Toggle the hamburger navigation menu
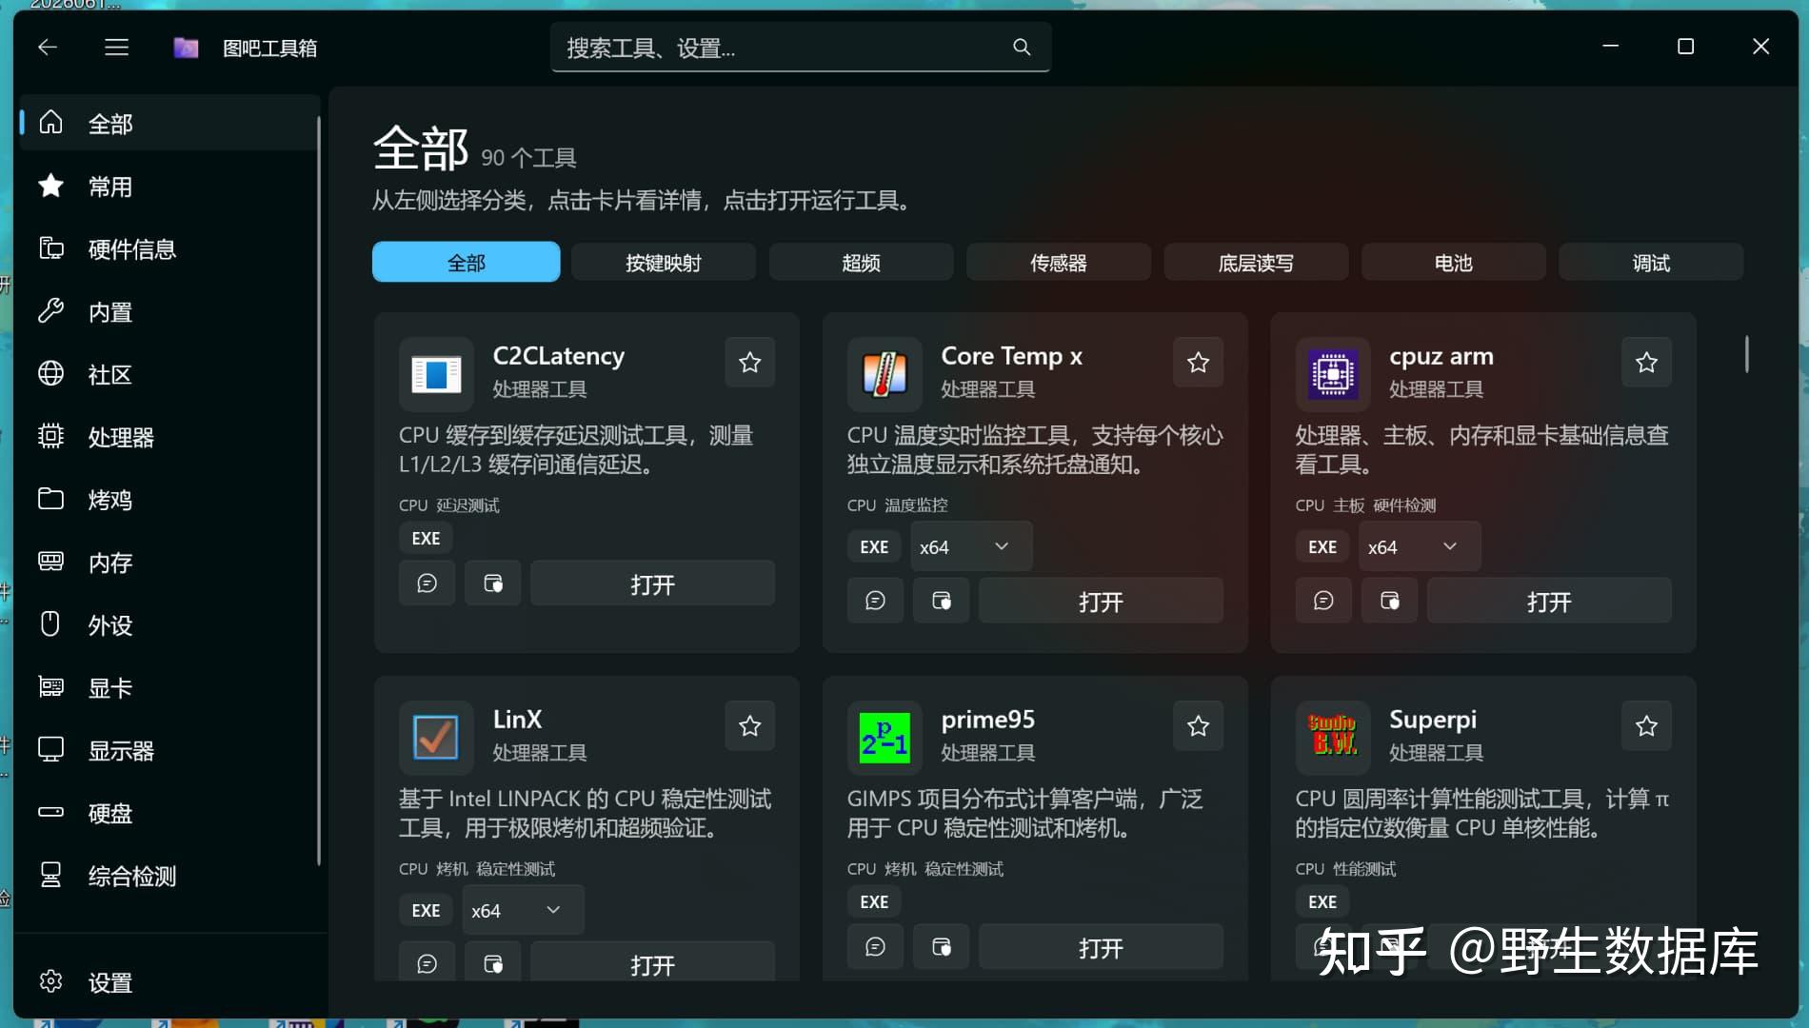 pyautogui.click(x=116, y=47)
